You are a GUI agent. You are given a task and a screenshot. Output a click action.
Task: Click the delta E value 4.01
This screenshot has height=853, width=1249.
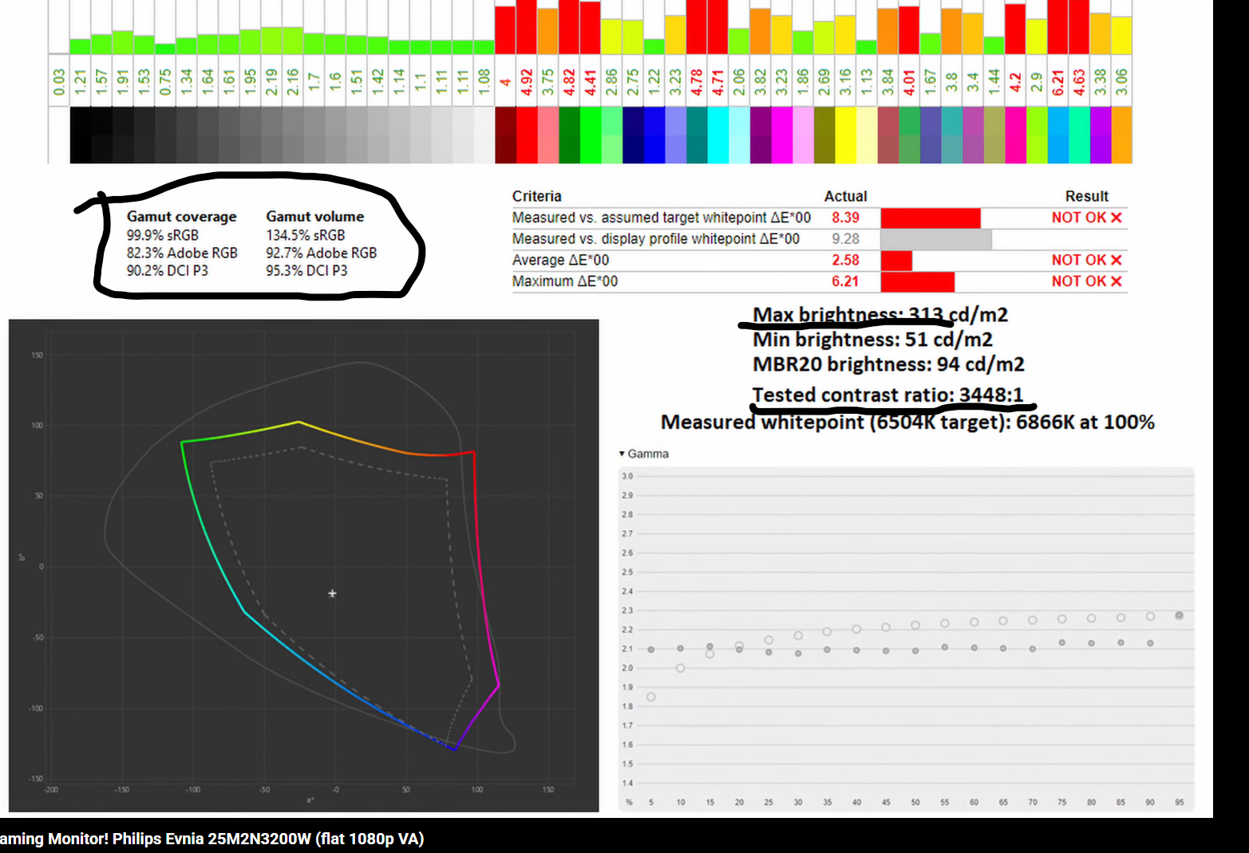[x=909, y=82]
